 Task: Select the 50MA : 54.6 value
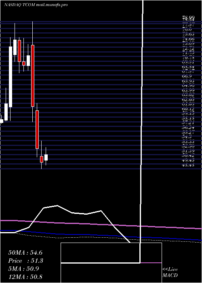(x=25, y=253)
